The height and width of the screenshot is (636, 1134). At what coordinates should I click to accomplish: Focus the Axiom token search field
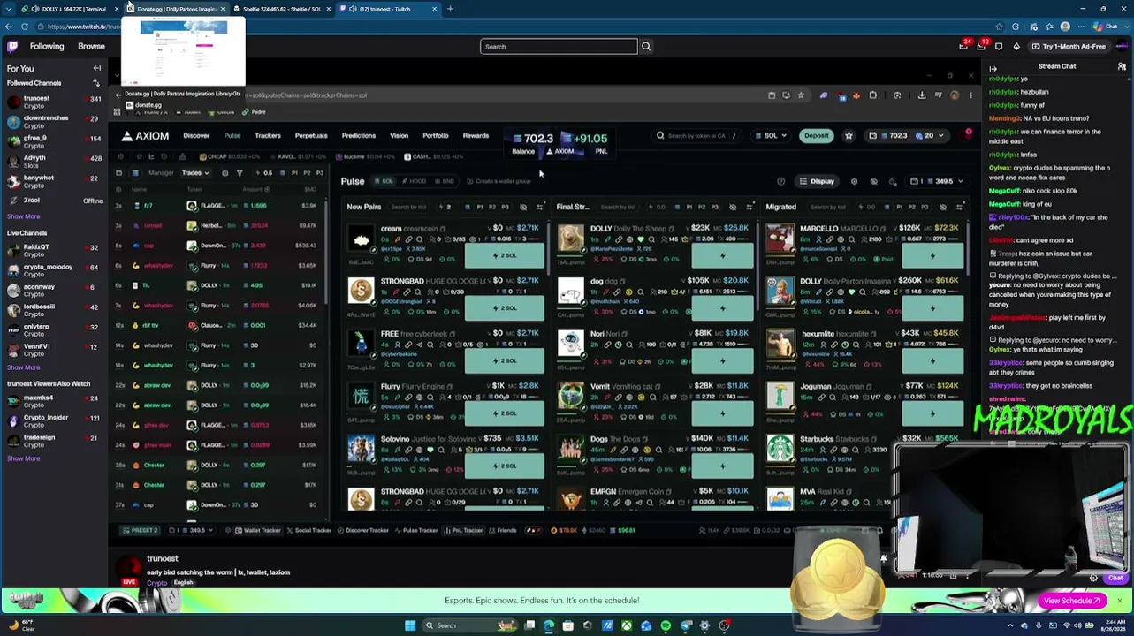[698, 136]
